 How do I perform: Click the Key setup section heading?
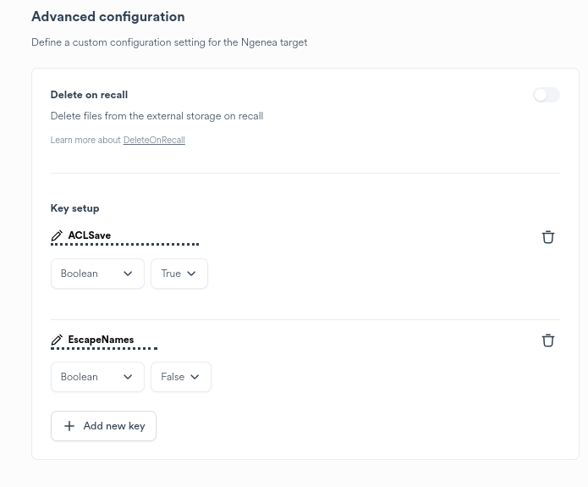[x=74, y=208]
